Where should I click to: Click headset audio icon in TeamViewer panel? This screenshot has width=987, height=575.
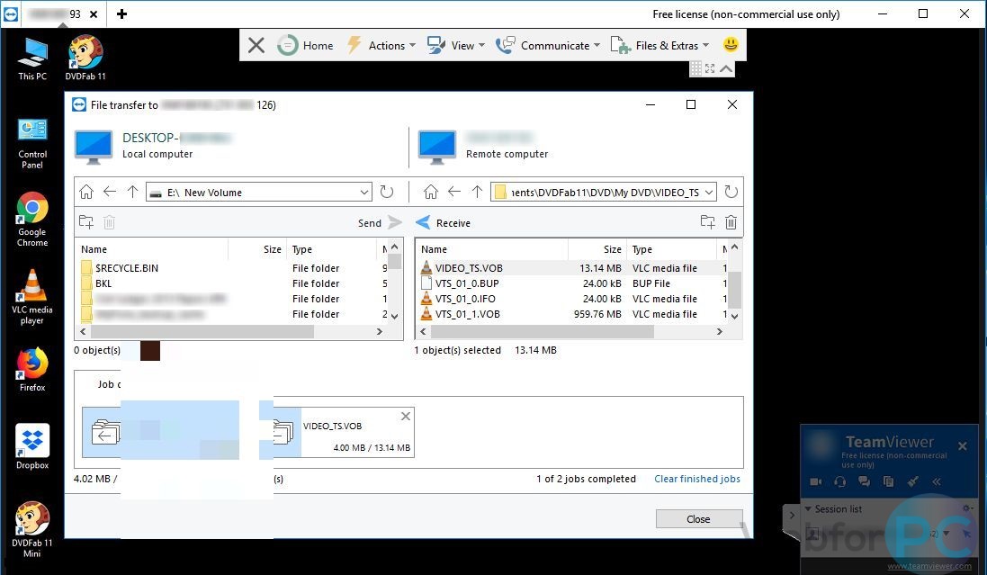pyautogui.click(x=839, y=481)
